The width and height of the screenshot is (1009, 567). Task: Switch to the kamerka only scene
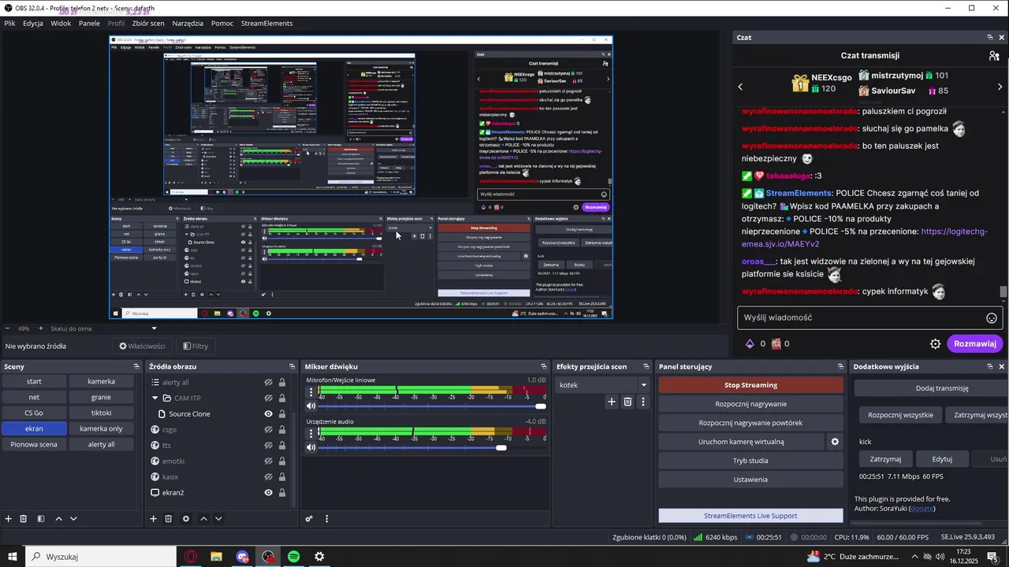(101, 428)
